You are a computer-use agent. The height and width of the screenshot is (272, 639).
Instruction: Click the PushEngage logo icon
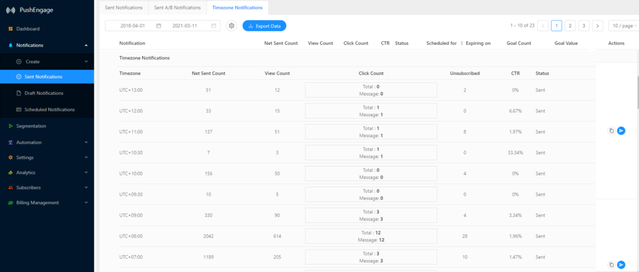[11, 10]
